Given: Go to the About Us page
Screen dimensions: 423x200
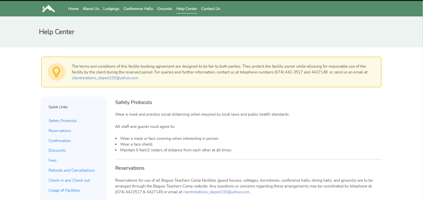Looking at the screenshot, I should [91, 9].
